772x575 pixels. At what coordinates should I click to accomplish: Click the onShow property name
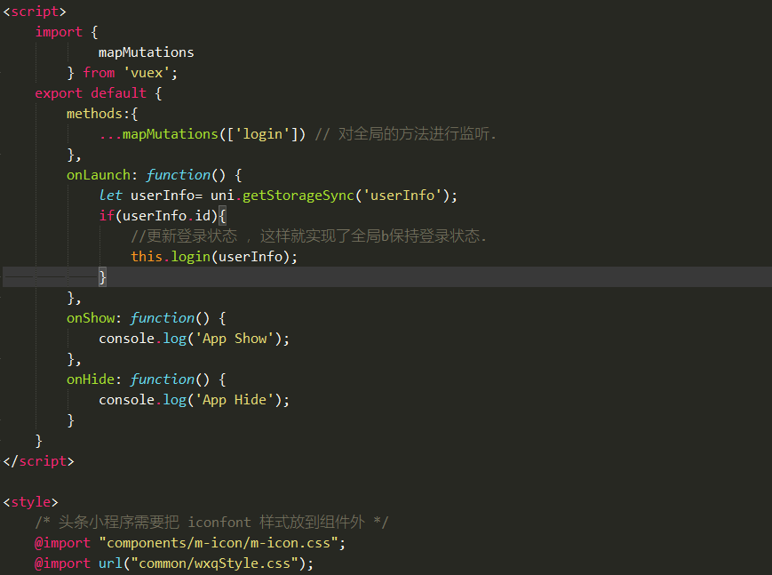tap(91, 318)
